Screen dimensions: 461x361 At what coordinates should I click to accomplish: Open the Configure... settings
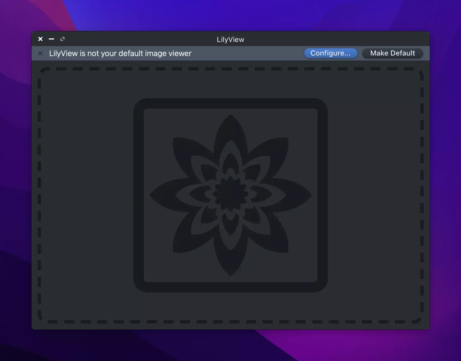point(330,53)
